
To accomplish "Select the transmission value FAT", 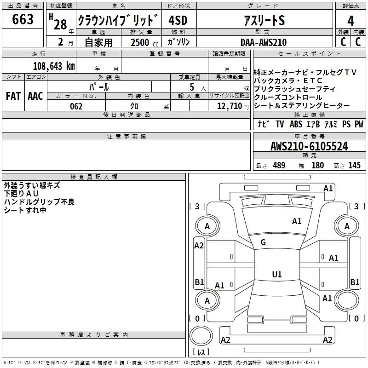I will point(13,96).
